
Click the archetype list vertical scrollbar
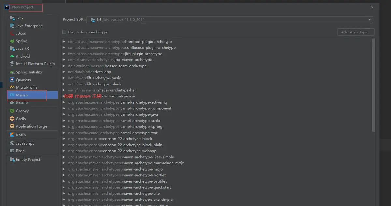coord(373,85)
